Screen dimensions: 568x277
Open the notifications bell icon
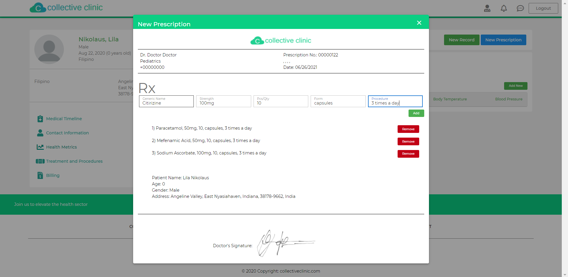click(504, 8)
